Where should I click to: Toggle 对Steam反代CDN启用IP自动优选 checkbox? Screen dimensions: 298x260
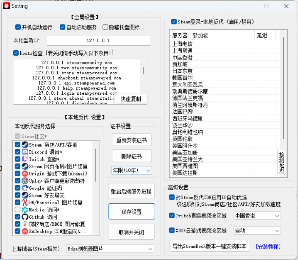(x=172, y=197)
